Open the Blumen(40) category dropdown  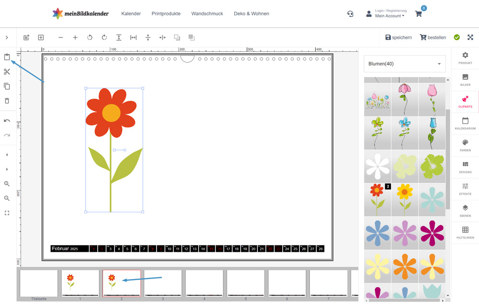[405, 64]
